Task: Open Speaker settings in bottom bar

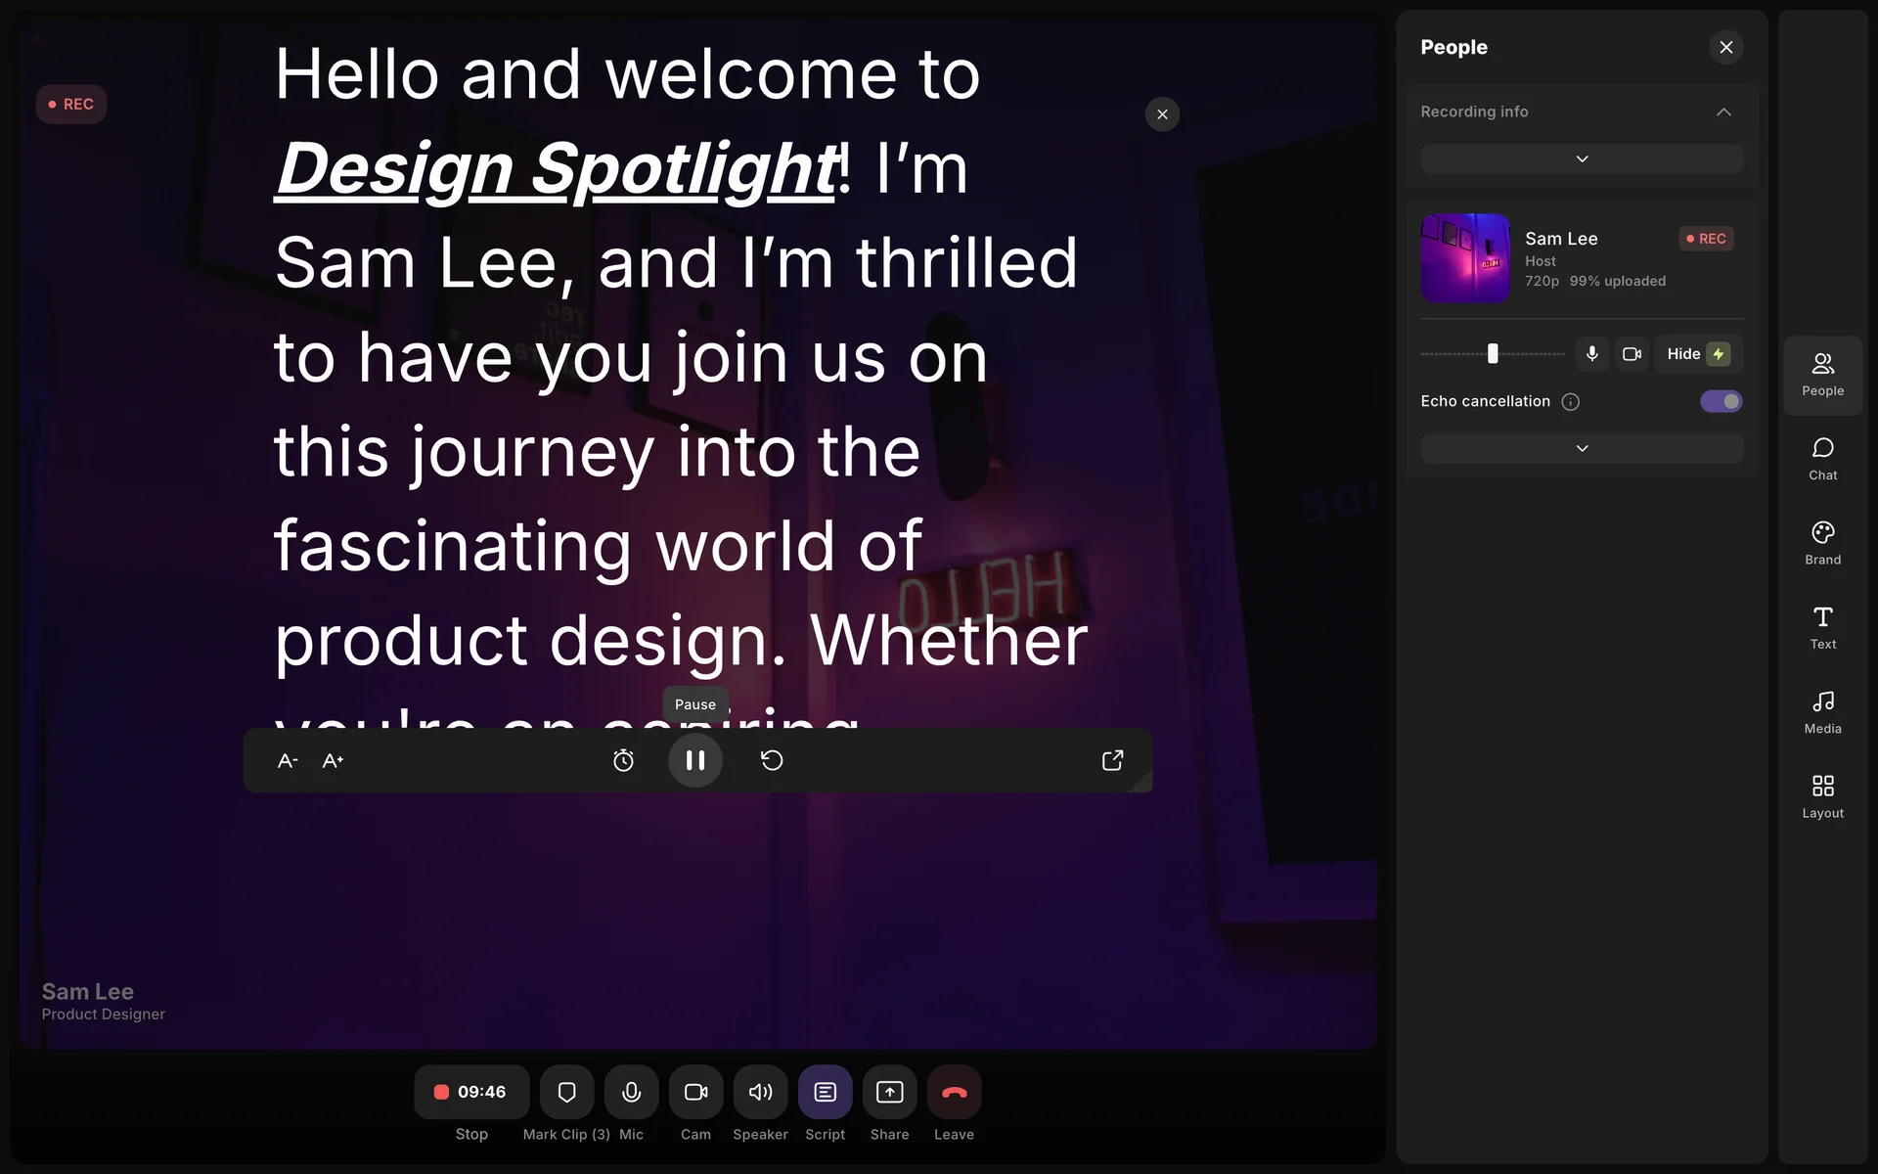Action: (x=760, y=1092)
